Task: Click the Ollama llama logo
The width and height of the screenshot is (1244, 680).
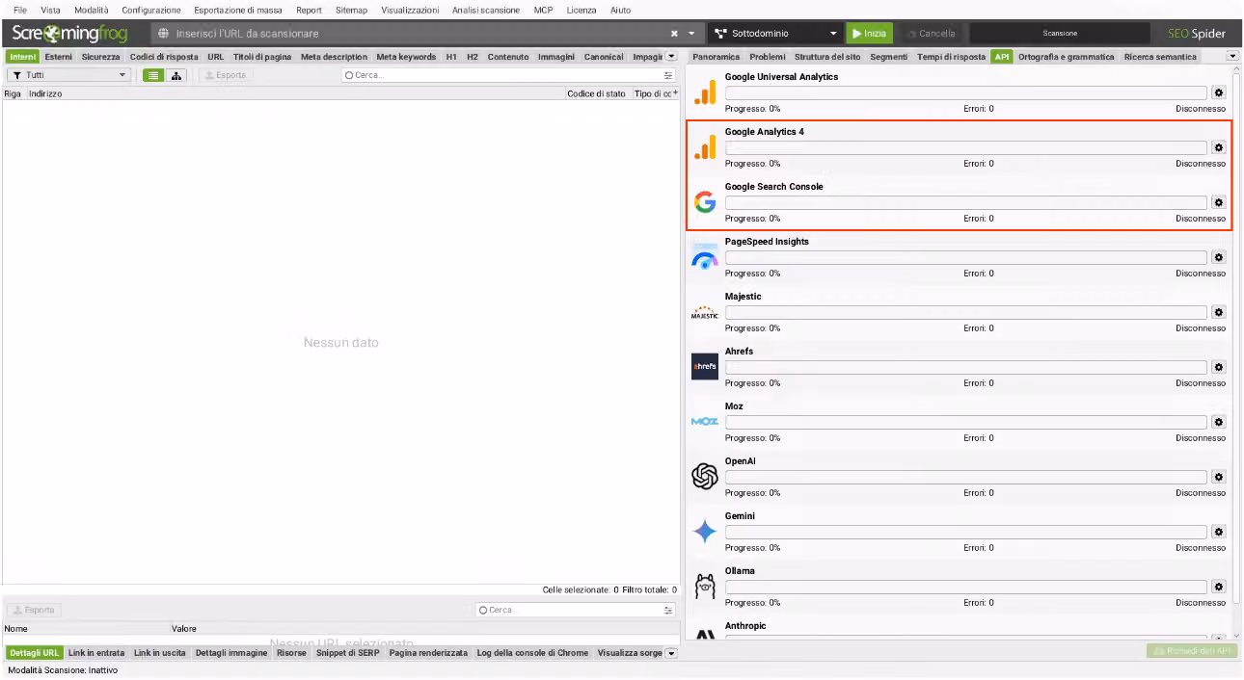Action: 705,587
